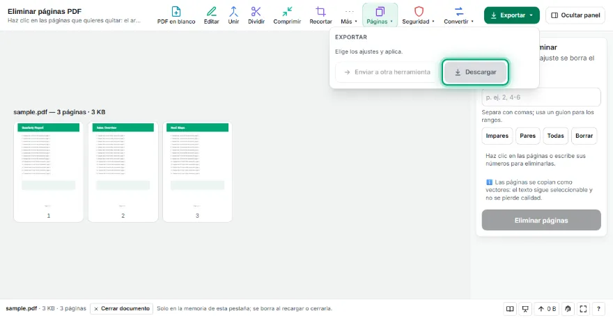The width and height of the screenshot is (613, 318).
Task: Open the Seguridad dropdown menu
Action: [419, 15]
